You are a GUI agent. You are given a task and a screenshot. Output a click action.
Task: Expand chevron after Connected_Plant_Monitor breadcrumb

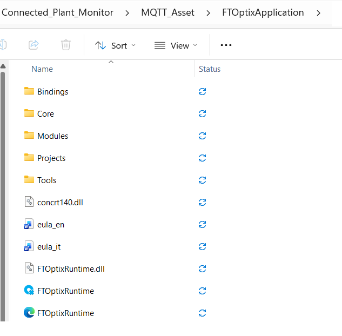[127, 13]
